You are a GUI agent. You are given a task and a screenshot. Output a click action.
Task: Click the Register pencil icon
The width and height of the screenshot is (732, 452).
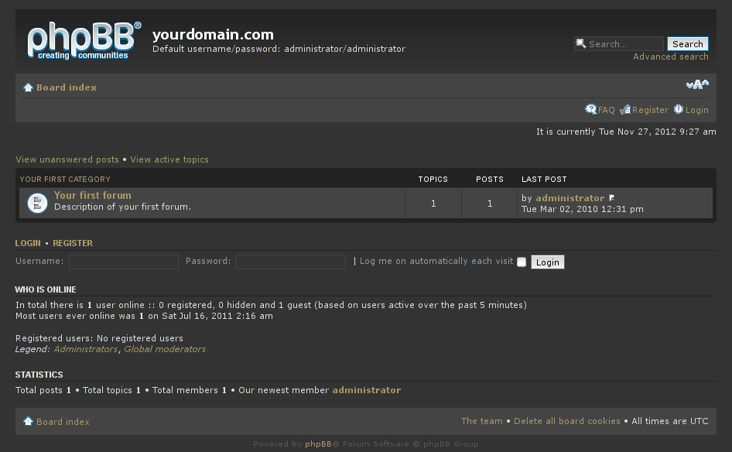pos(625,110)
